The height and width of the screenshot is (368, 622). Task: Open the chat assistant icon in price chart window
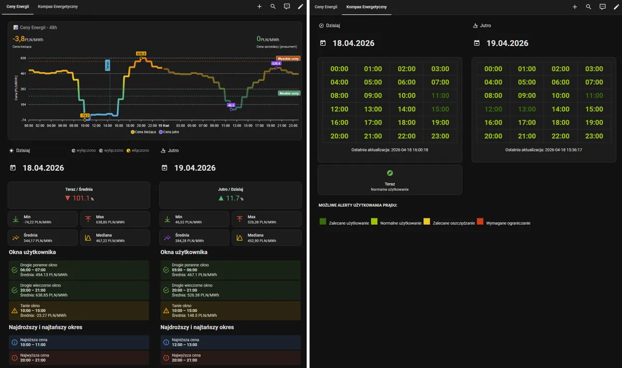click(x=287, y=7)
